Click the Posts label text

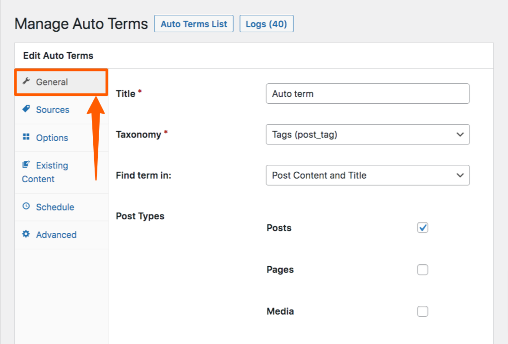[x=279, y=228]
